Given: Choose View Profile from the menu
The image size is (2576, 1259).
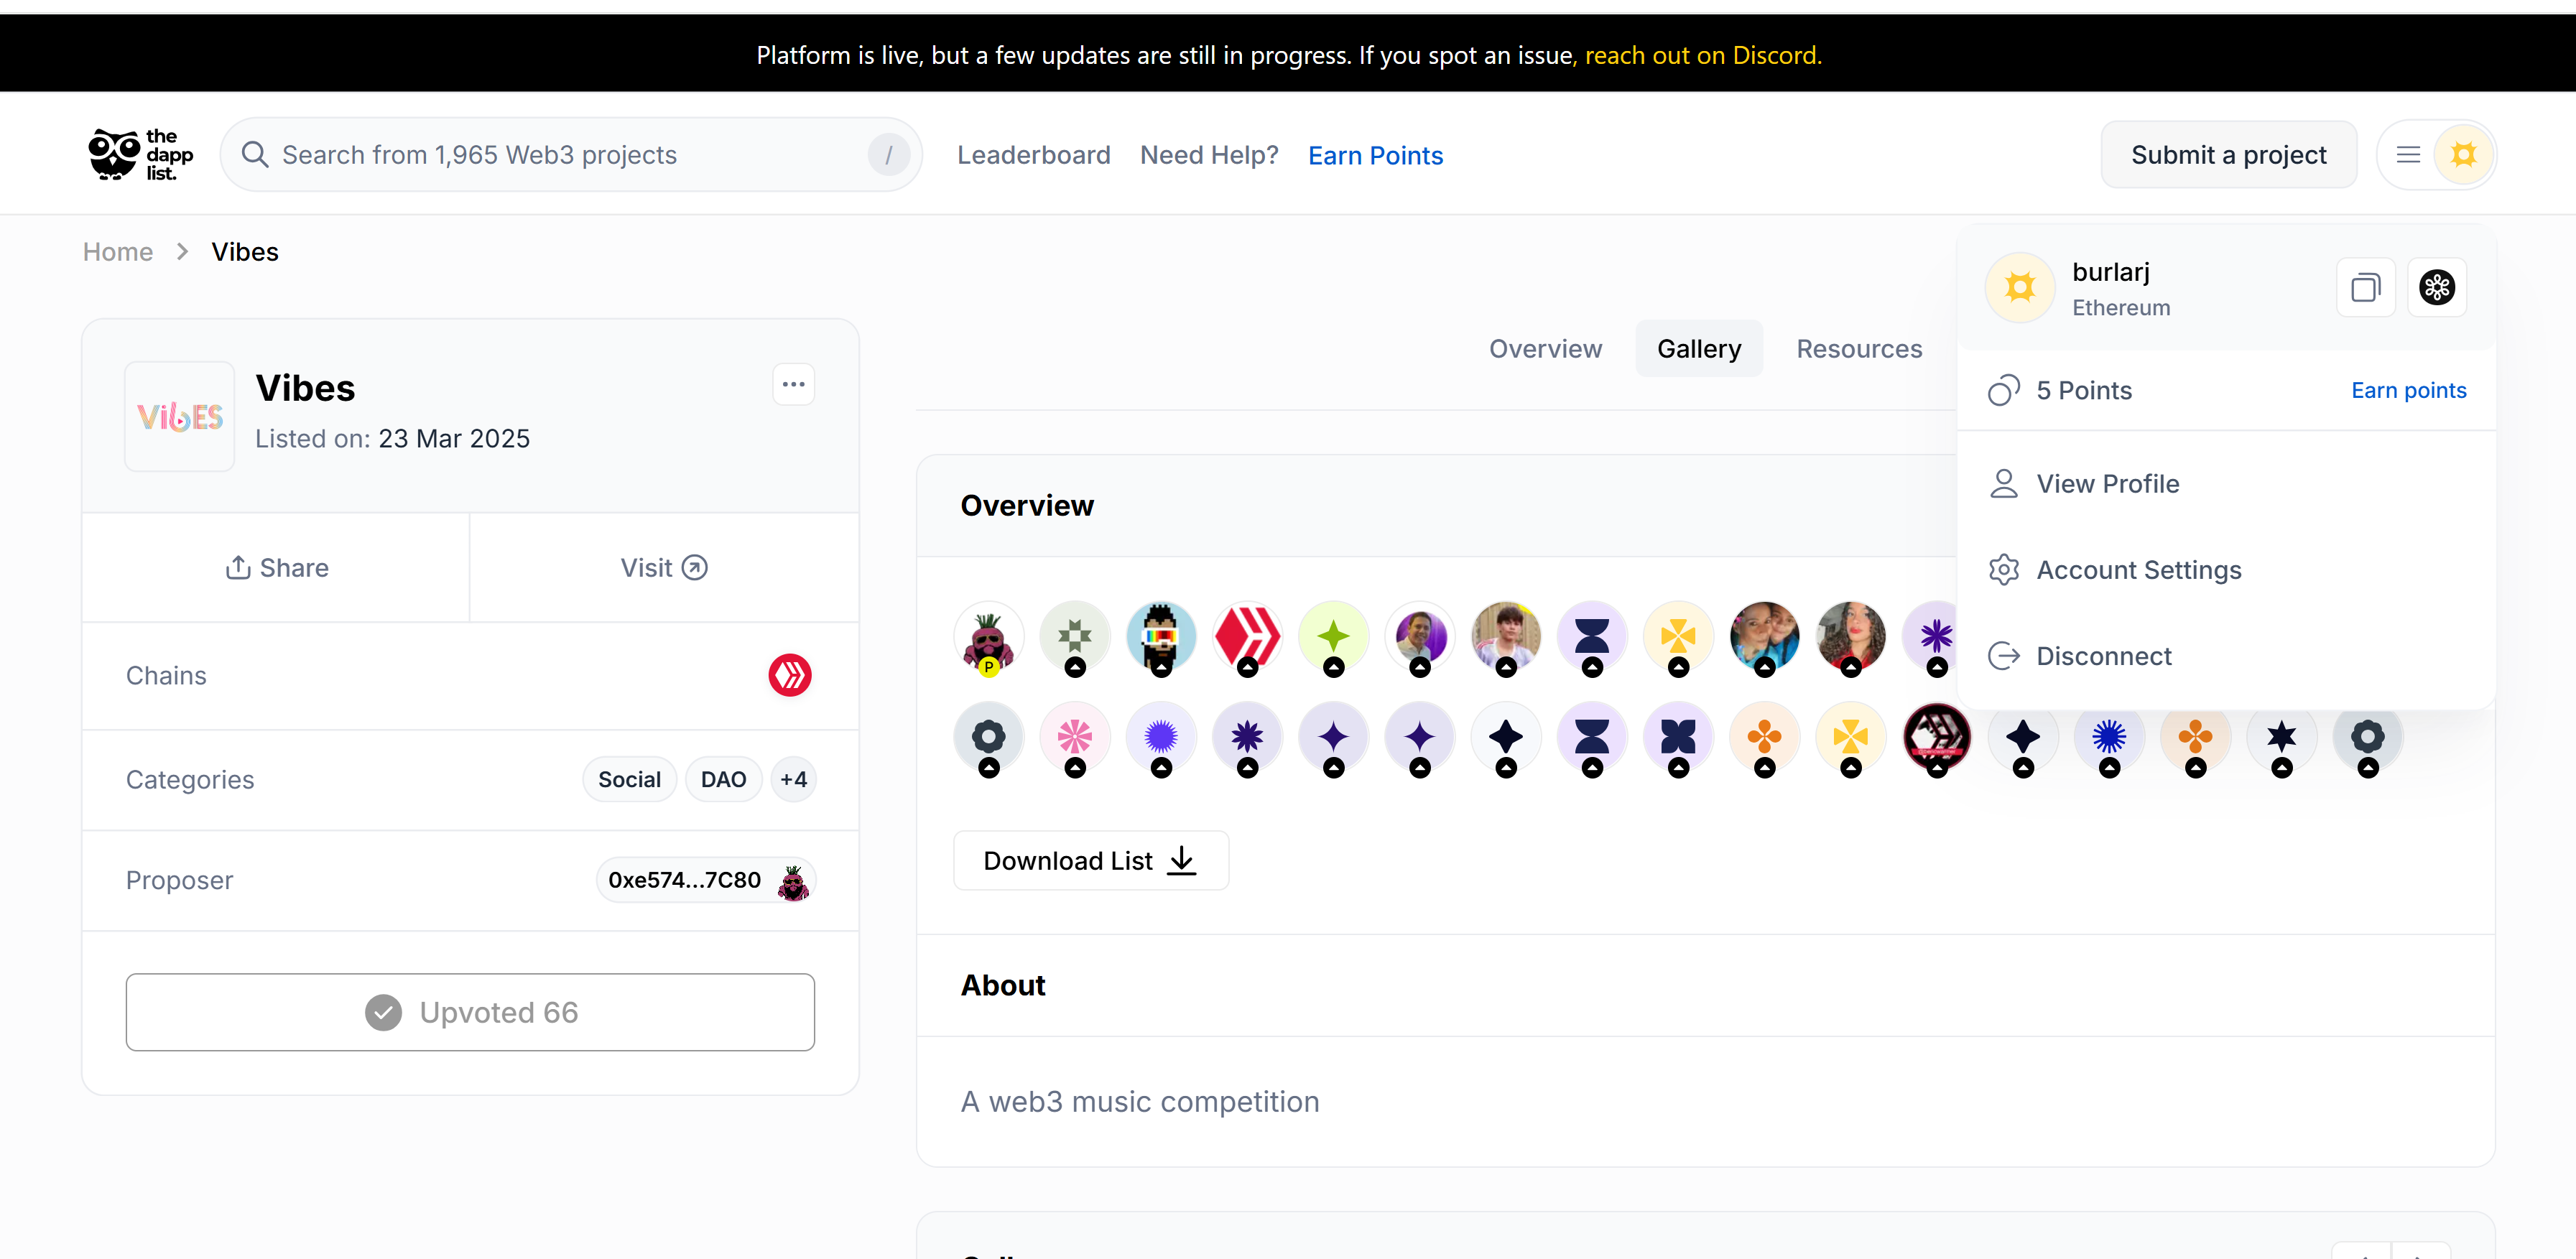Looking at the screenshot, I should [x=2226, y=484].
